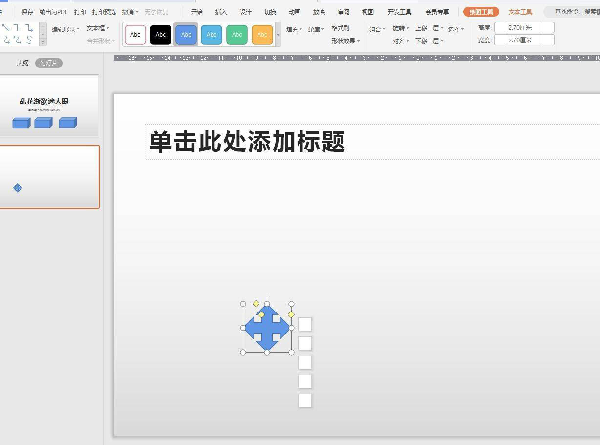This screenshot has width=600, height=445.
Task: Apply the orange Abc shape style swatch
Action: click(x=262, y=34)
